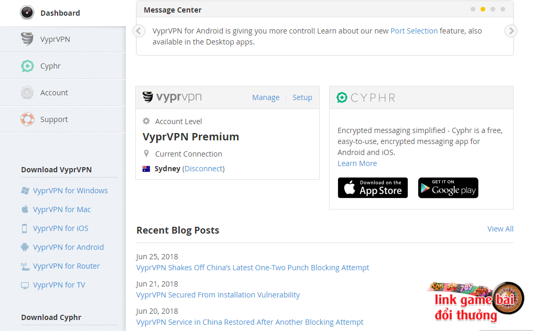Image resolution: width=533 pixels, height=331 pixels.
Task: Click the Windows logo download icon
Action: 25,191
